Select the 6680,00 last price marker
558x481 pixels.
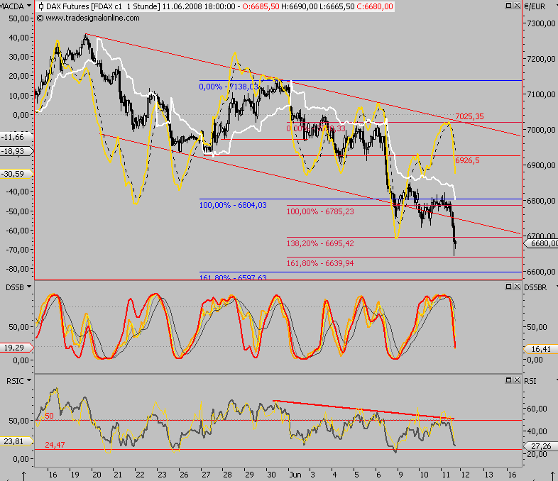tap(541, 243)
